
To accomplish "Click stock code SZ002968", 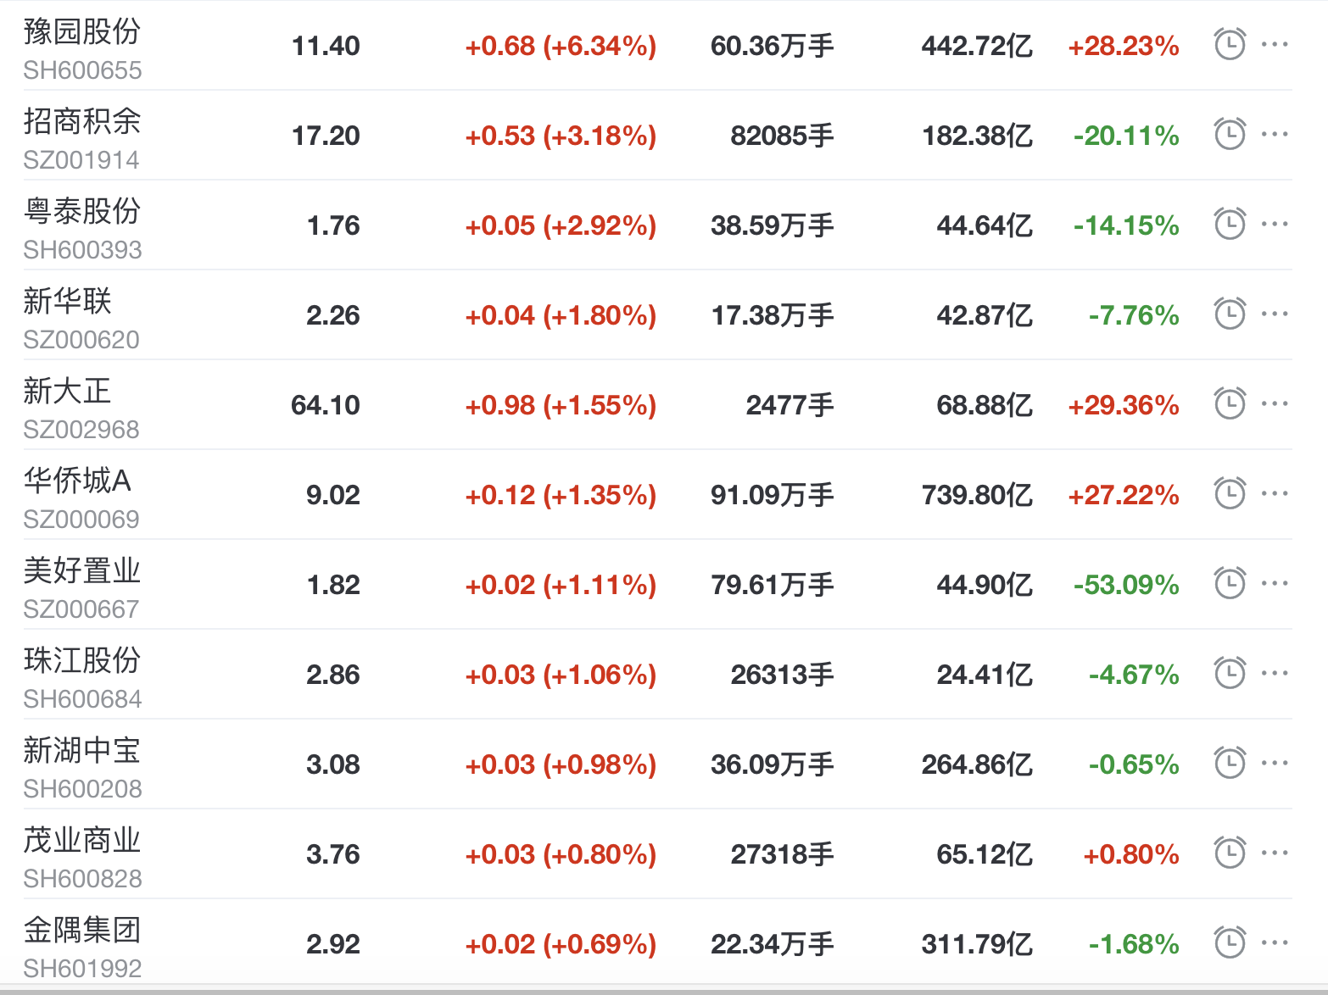I will pos(81,430).
